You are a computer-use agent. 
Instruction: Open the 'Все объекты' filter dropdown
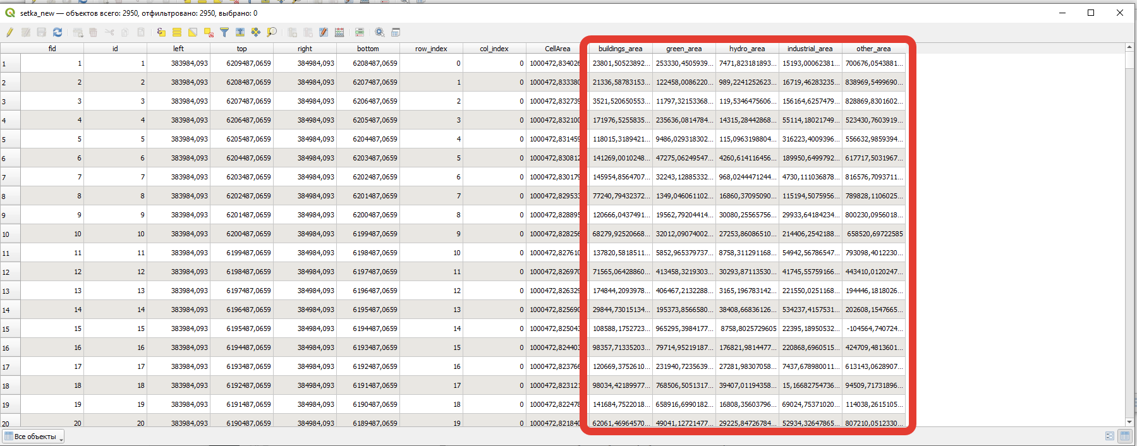pos(33,437)
